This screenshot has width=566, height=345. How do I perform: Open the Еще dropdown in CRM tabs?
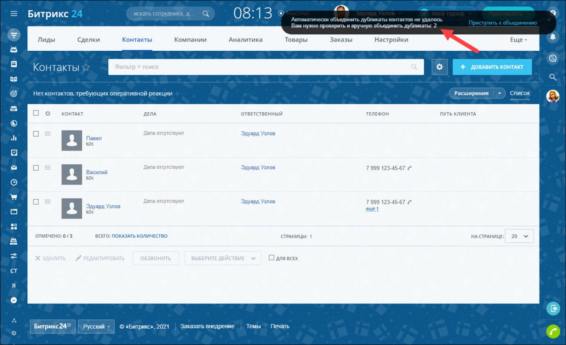(x=519, y=40)
